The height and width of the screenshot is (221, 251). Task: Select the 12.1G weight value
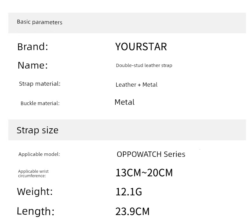pos(128,192)
